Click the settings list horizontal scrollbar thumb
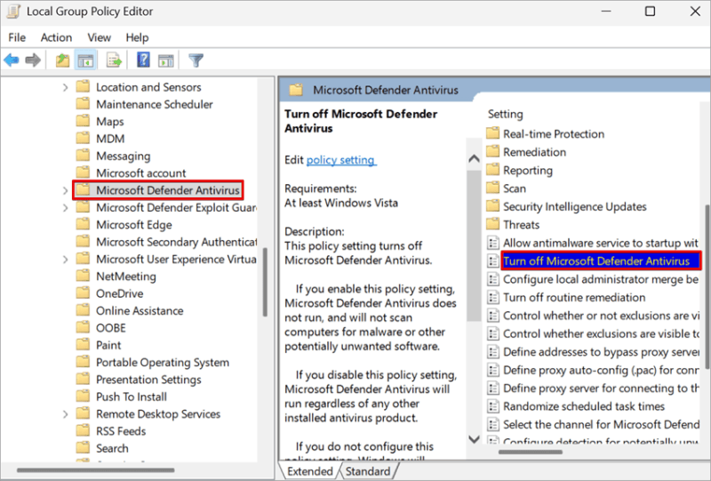Screen dimensions: 711x481 tap(530, 452)
